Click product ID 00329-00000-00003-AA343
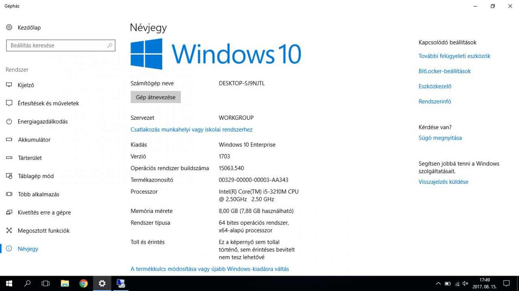Image resolution: width=519 pixels, height=291 pixels. [x=253, y=180]
